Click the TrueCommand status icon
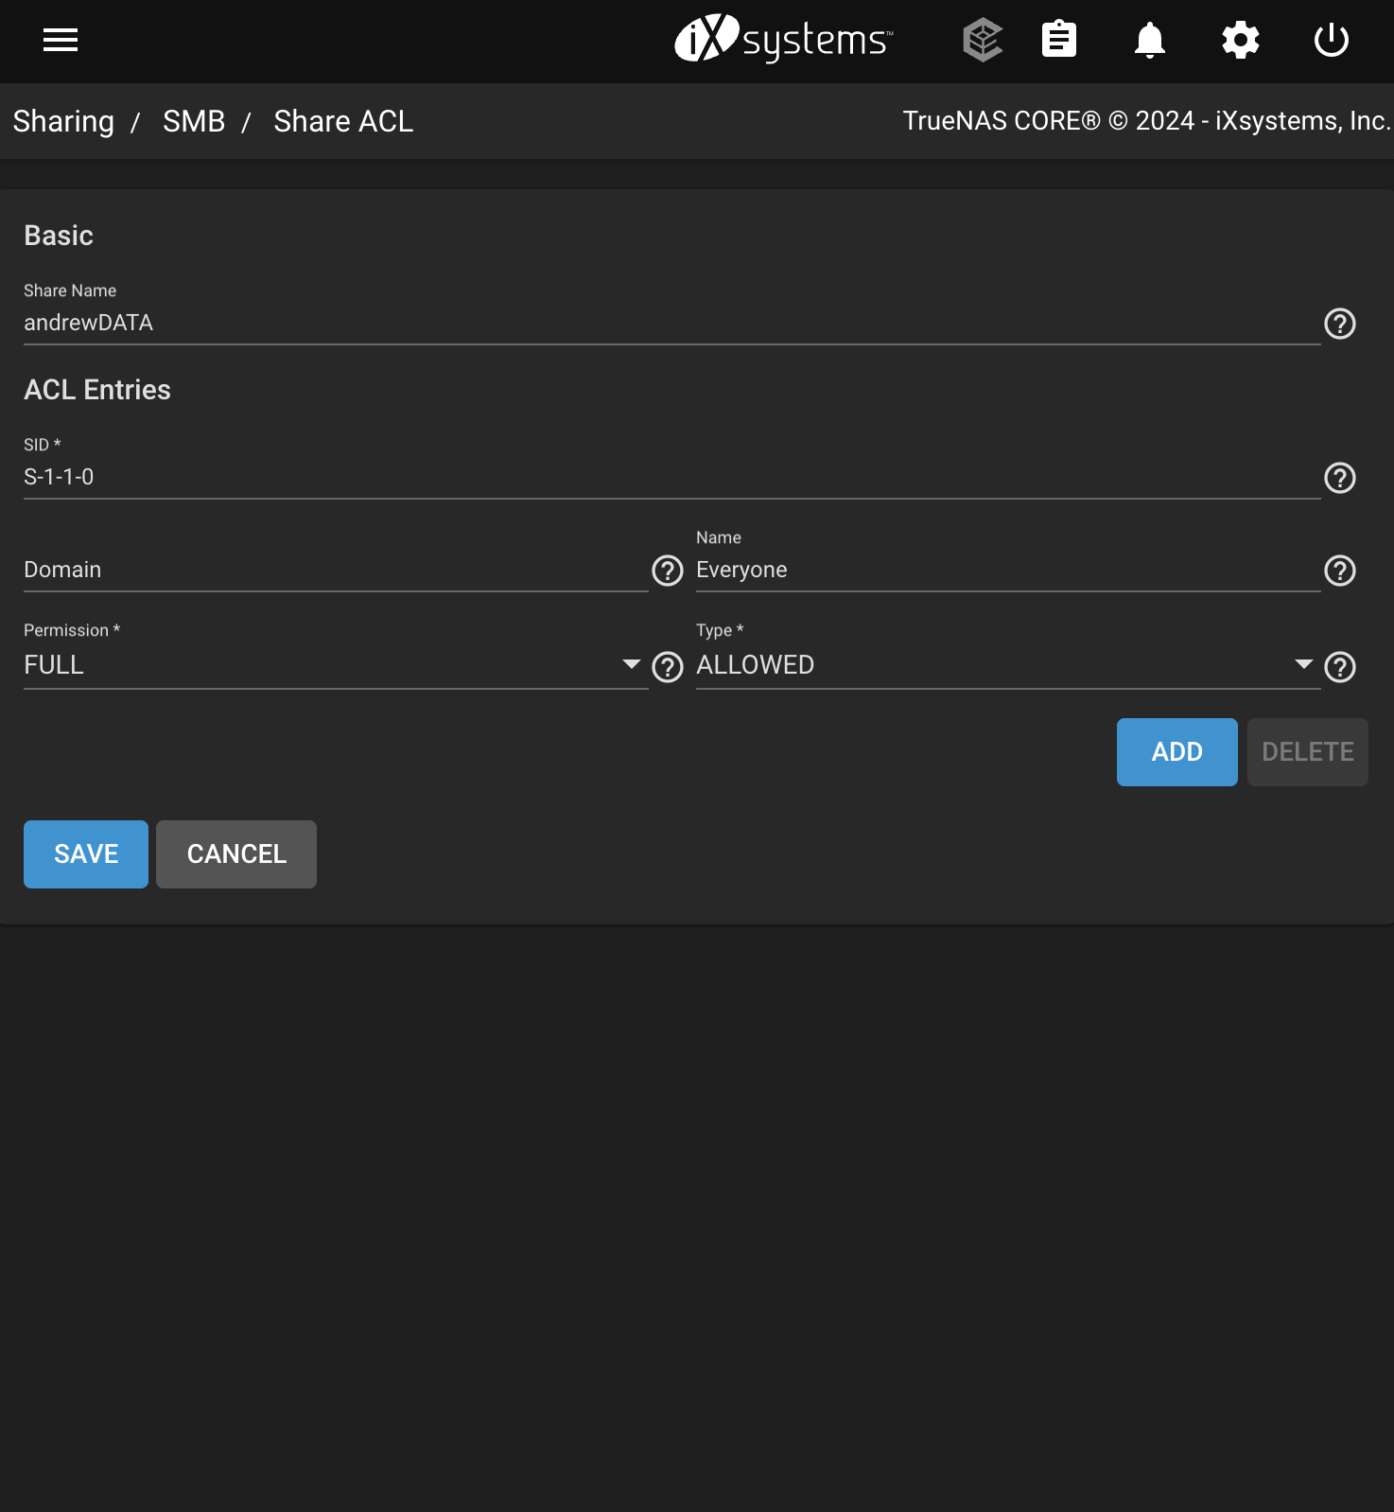 coord(983,40)
